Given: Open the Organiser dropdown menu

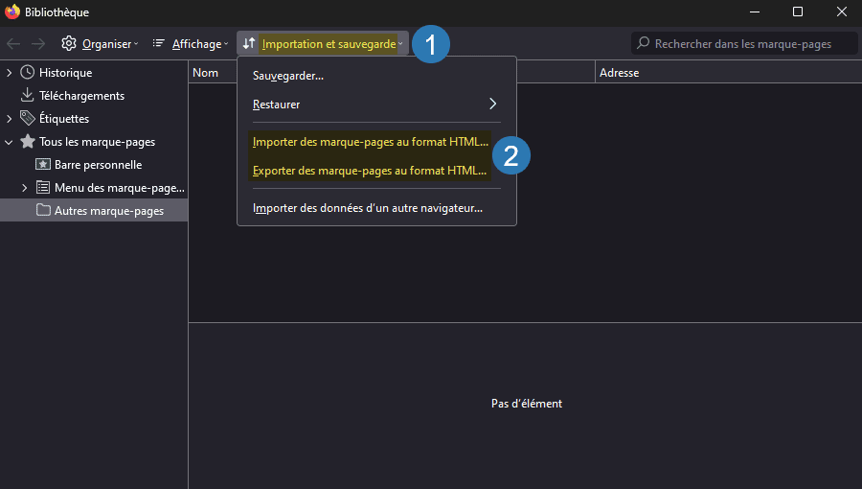Looking at the screenshot, I should [100, 43].
